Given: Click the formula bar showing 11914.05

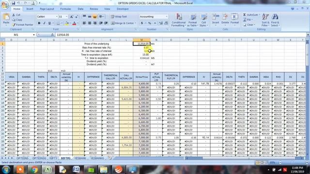Looking at the screenshot, I should pos(181,35).
